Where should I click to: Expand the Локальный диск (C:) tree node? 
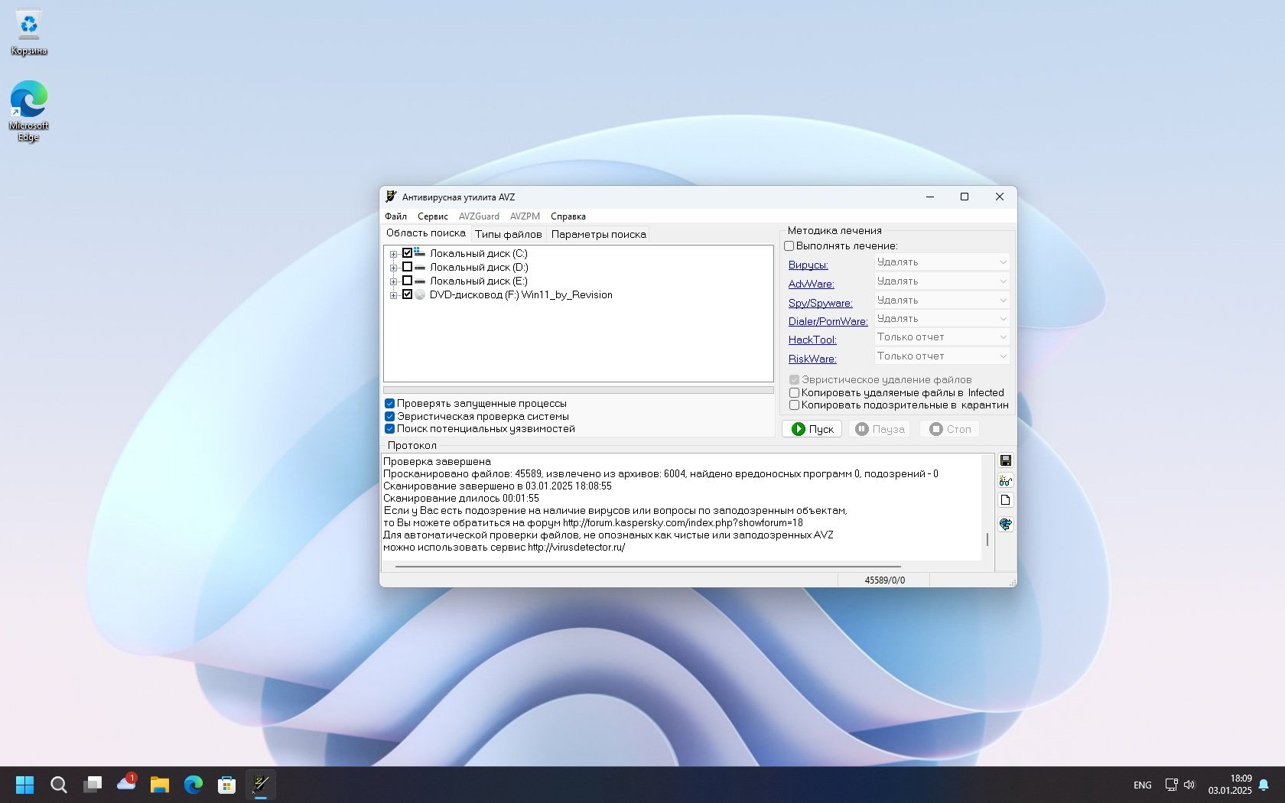(x=393, y=254)
